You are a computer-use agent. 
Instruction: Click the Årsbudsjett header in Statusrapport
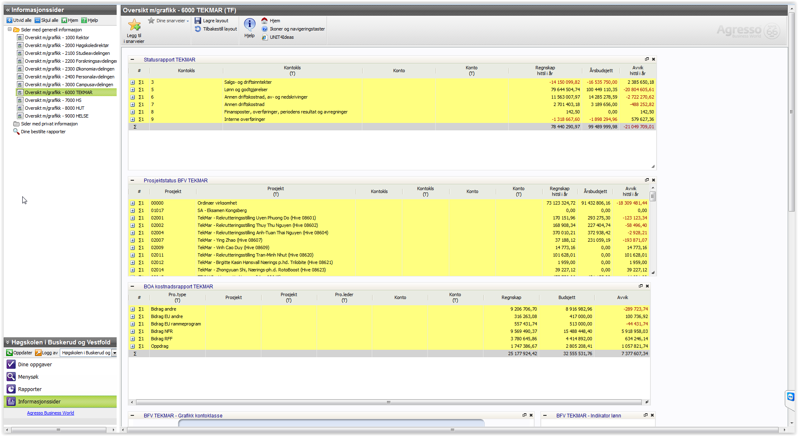point(601,71)
